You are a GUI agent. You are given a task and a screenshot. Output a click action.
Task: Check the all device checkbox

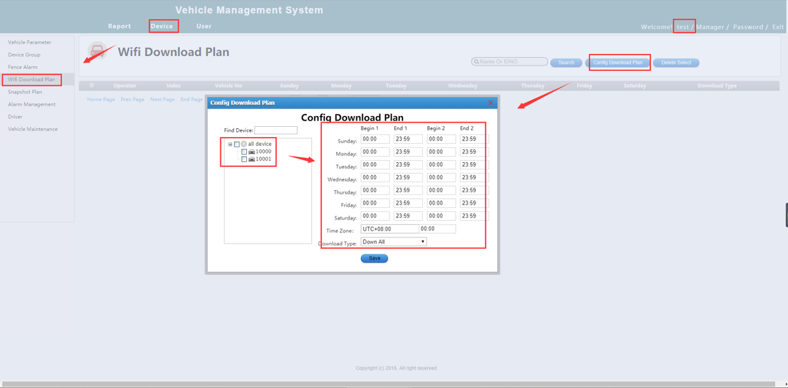click(237, 145)
